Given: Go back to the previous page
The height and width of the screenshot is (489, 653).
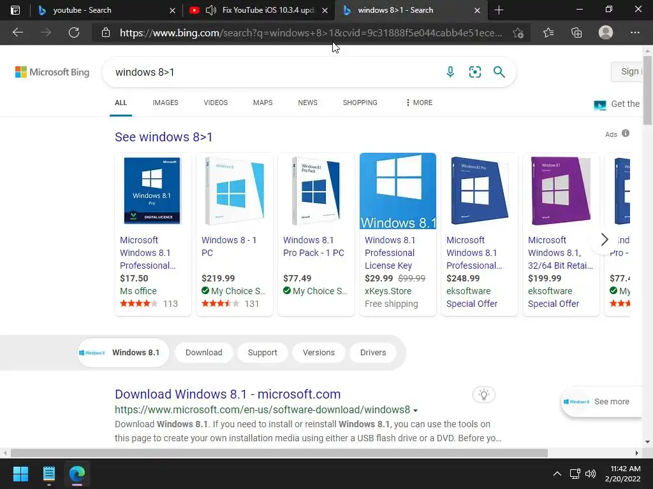Looking at the screenshot, I should coord(18,32).
